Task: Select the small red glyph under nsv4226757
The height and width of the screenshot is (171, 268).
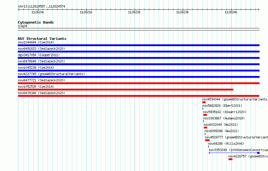Action: point(230,159)
